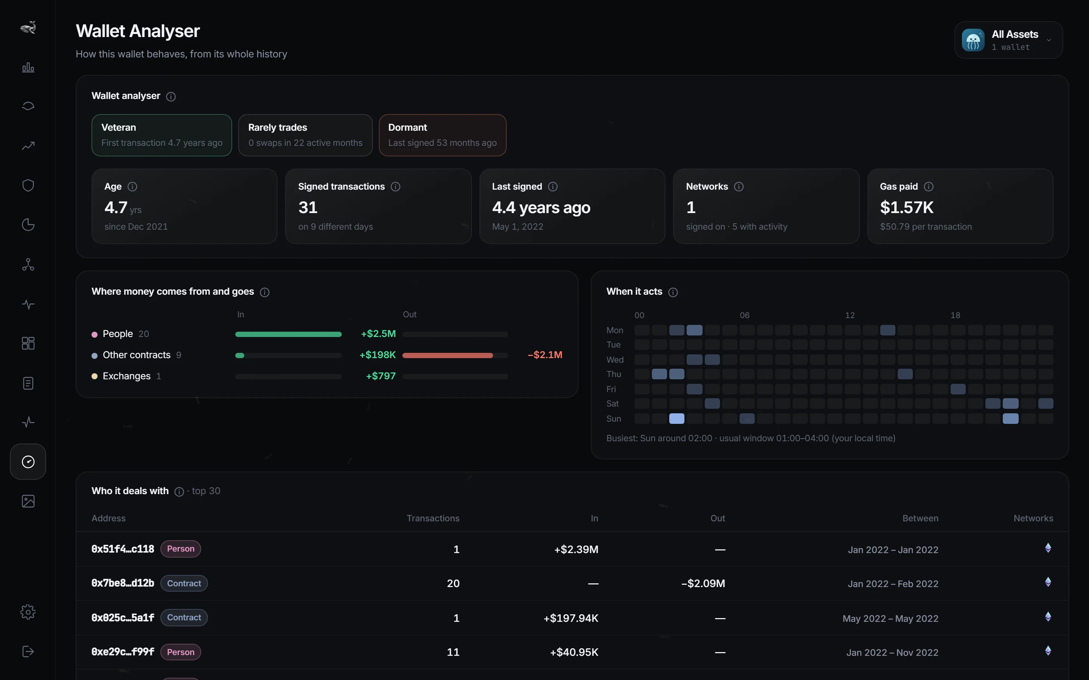Screen dimensions: 1089x680
Task: Click the Contract tag on 0x025c…5a1f row
Action: click(184, 618)
